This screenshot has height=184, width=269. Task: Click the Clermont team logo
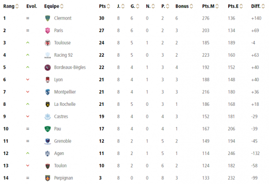click(48, 18)
